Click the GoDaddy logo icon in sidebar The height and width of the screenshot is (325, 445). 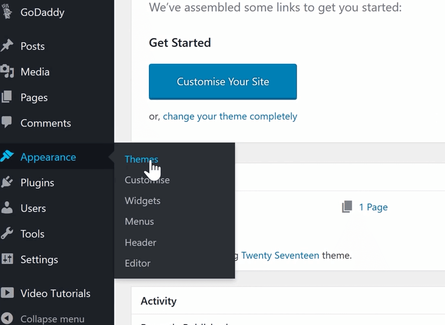point(6,11)
